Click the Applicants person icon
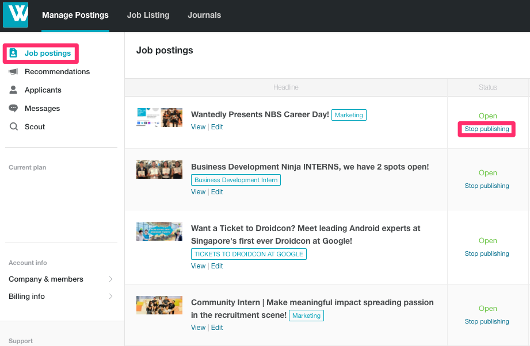Image resolution: width=530 pixels, height=346 pixels. click(x=13, y=90)
